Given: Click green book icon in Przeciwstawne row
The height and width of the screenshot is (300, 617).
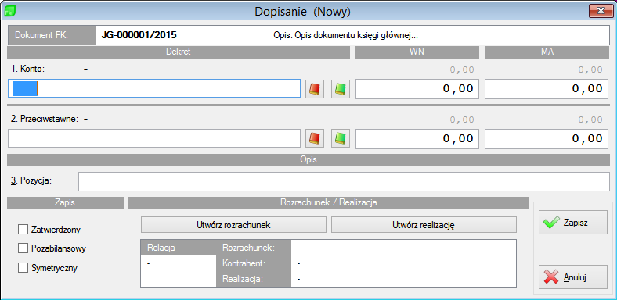Looking at the screenshot, I should click(x=341, y=138).
